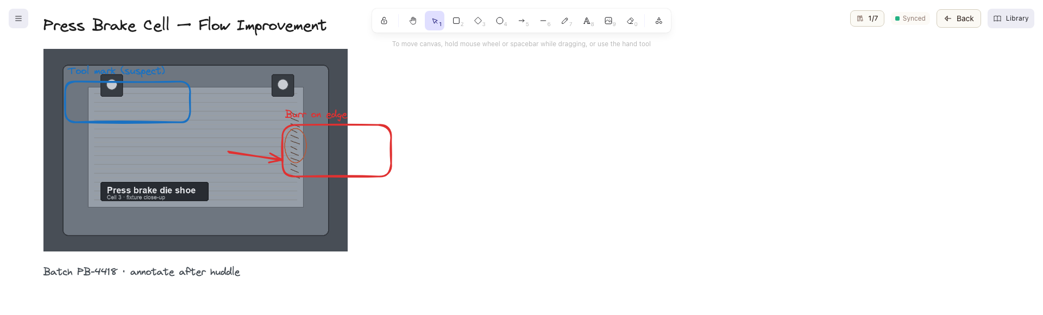Select the Eraser tool
The width and height of the screenshot is (1043, 315).
(630, 21)
